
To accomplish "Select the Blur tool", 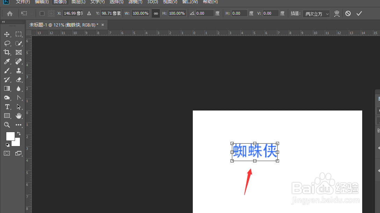I will [19, 89].
